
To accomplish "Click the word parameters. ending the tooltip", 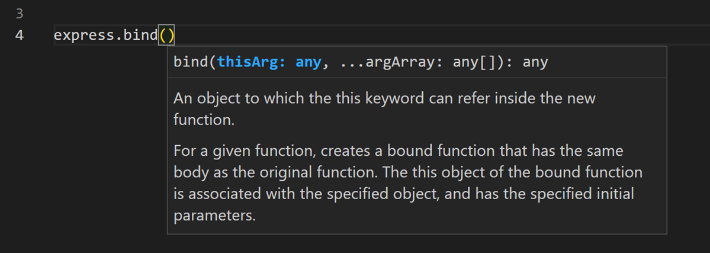I will click(214, 215).
